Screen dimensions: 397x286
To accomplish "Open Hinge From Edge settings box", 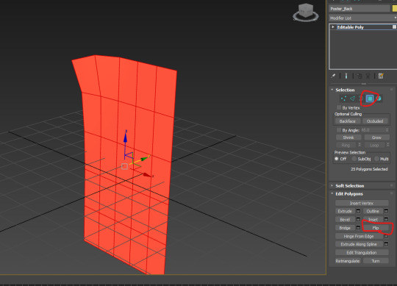I will pyautogui.click(x=386, y=236).
